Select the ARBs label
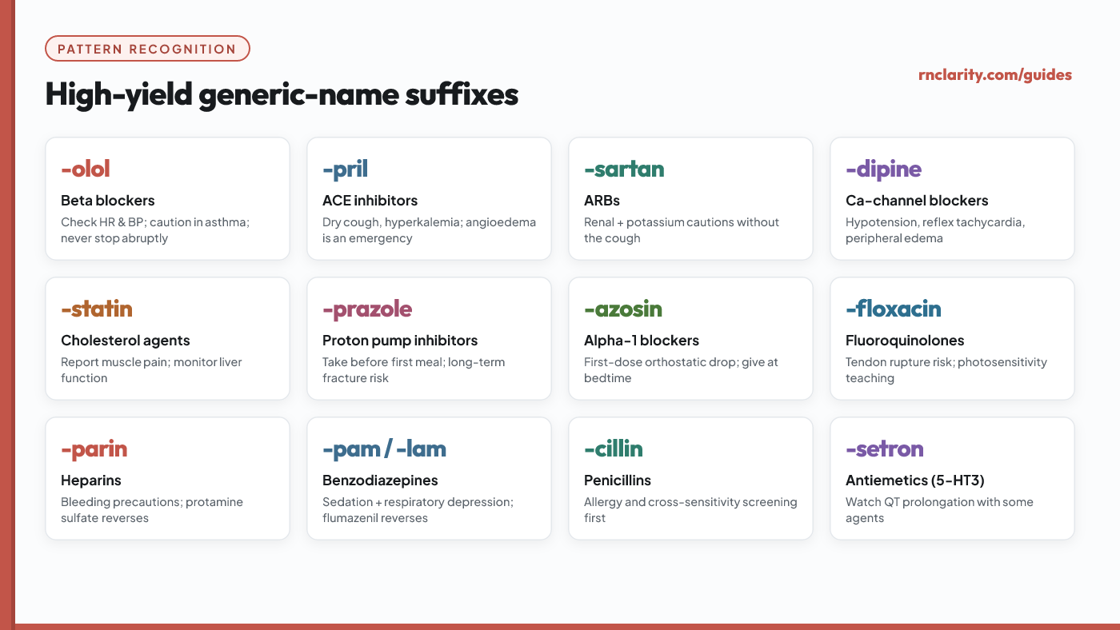 tap(602, 201)
